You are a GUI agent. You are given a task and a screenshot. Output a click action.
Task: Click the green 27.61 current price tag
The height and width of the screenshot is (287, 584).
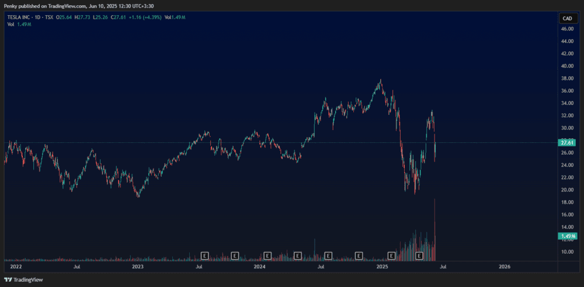(x=568, y=142)
